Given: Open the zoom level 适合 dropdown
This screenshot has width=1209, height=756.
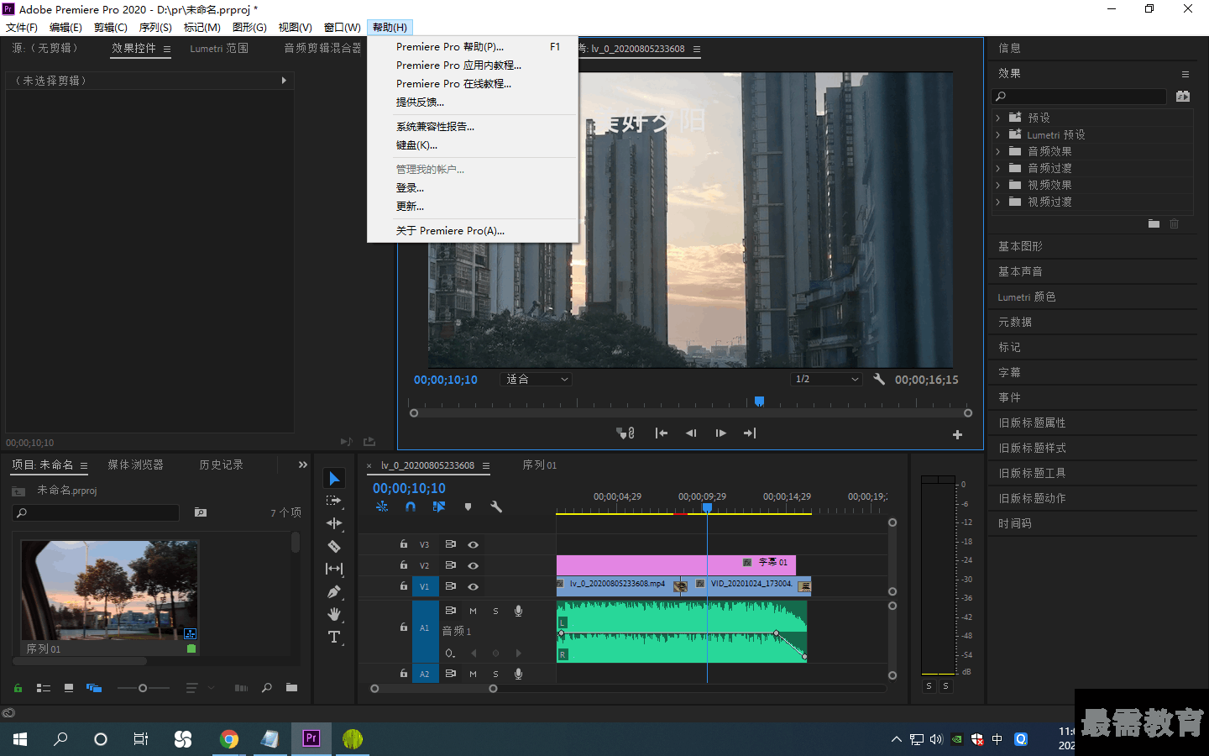Looking at the screenshot, I should tap(536, 379).
